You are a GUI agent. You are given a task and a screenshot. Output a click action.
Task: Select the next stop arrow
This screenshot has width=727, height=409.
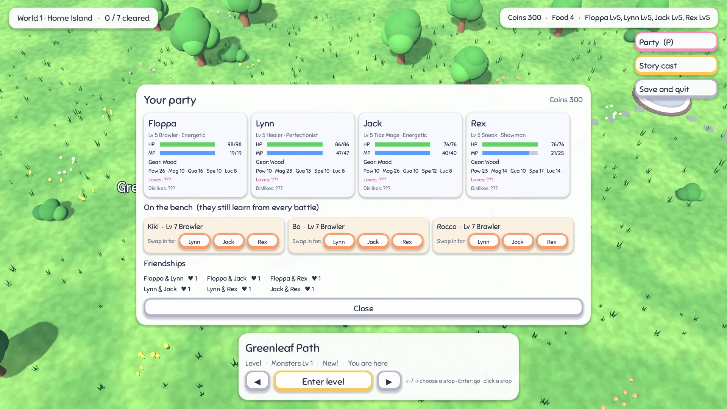click(389, 381)
